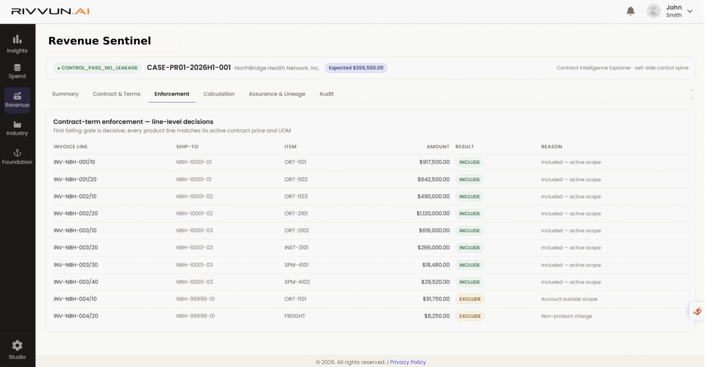Click the RESULT column header
The width and height of the screenshot is (705, 367).
pos(464,147)
